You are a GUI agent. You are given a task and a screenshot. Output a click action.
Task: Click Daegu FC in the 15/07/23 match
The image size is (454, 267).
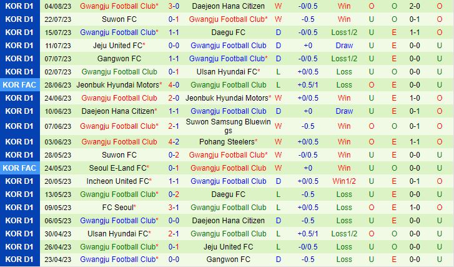click(228, 33)
